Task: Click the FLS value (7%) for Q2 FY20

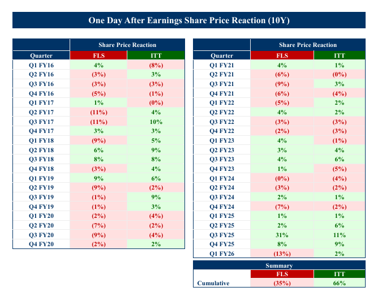Action: [x=98, y=225]
